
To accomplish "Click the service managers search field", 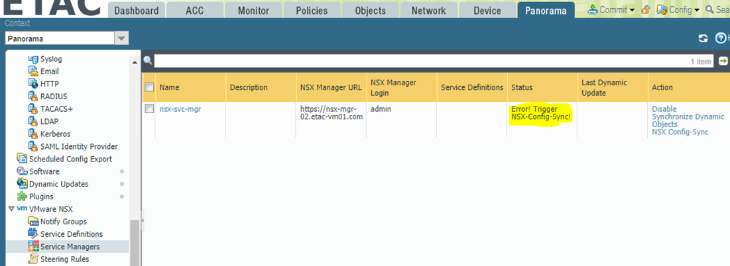I will coord(424,61).
